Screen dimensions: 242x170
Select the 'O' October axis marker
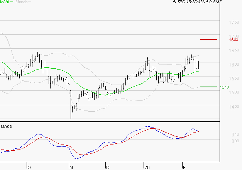[x=29, y=167]
